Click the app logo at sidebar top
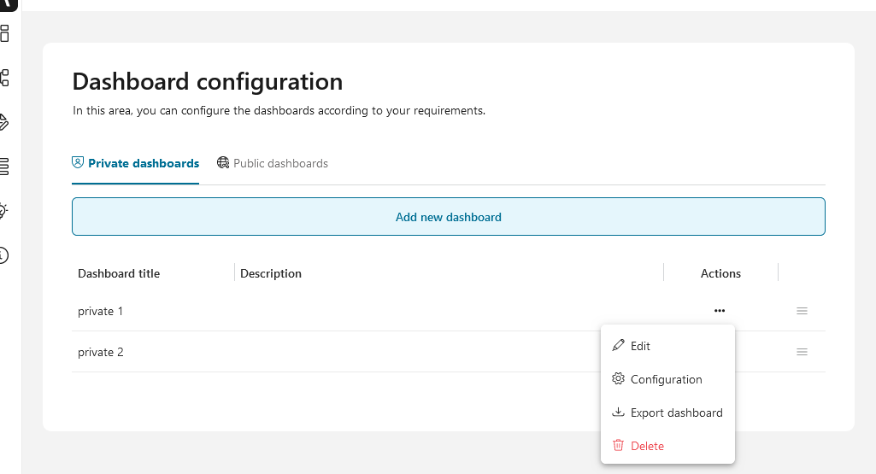This screenshot has height=474, width=876. click(8, 6)
